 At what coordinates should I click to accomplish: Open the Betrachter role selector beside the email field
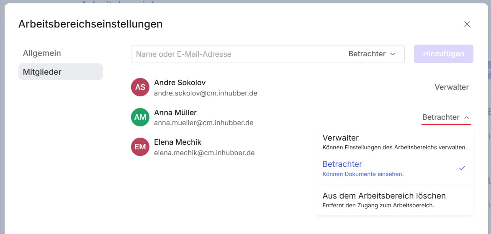pos(371,54)
